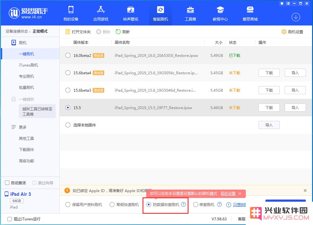This screenshot has width=313, height=225.
Task: Click the V7.98.63 version text
Action: [219, 219]
